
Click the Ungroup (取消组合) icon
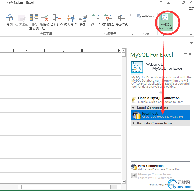(x=108, y=18)
